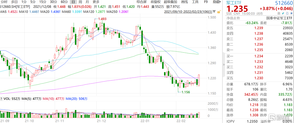Switch to the 多日 multi-day tab
The width and height of the screenshot is (294, 123).
(14, 2)
